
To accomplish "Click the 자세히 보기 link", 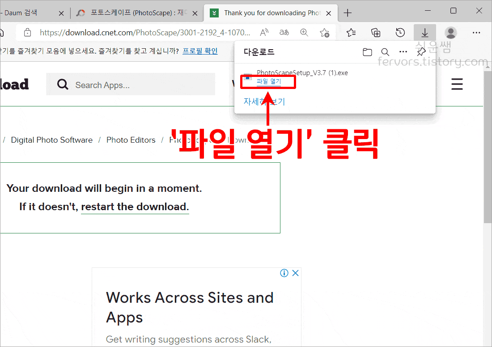I will pyautogui.click(x=264, y=102).
